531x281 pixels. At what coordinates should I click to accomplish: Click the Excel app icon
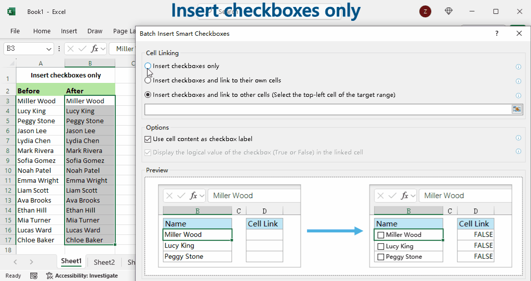tap(11, 11)
